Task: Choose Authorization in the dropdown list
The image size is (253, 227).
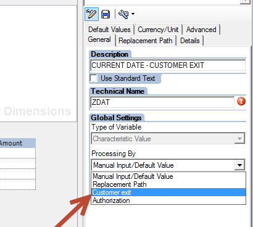Action: coord(168,200)
